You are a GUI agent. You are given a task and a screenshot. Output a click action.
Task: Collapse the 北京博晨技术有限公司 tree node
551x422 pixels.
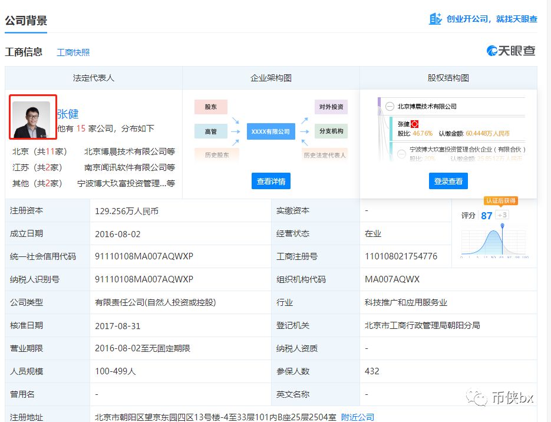(x=390, y=107)
